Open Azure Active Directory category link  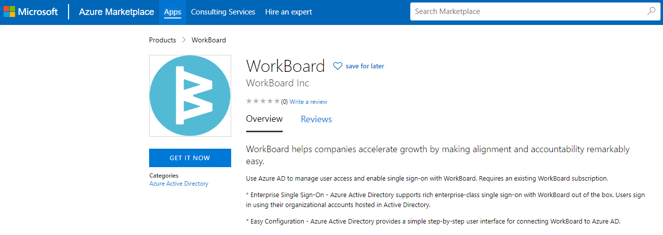(179, 184)
